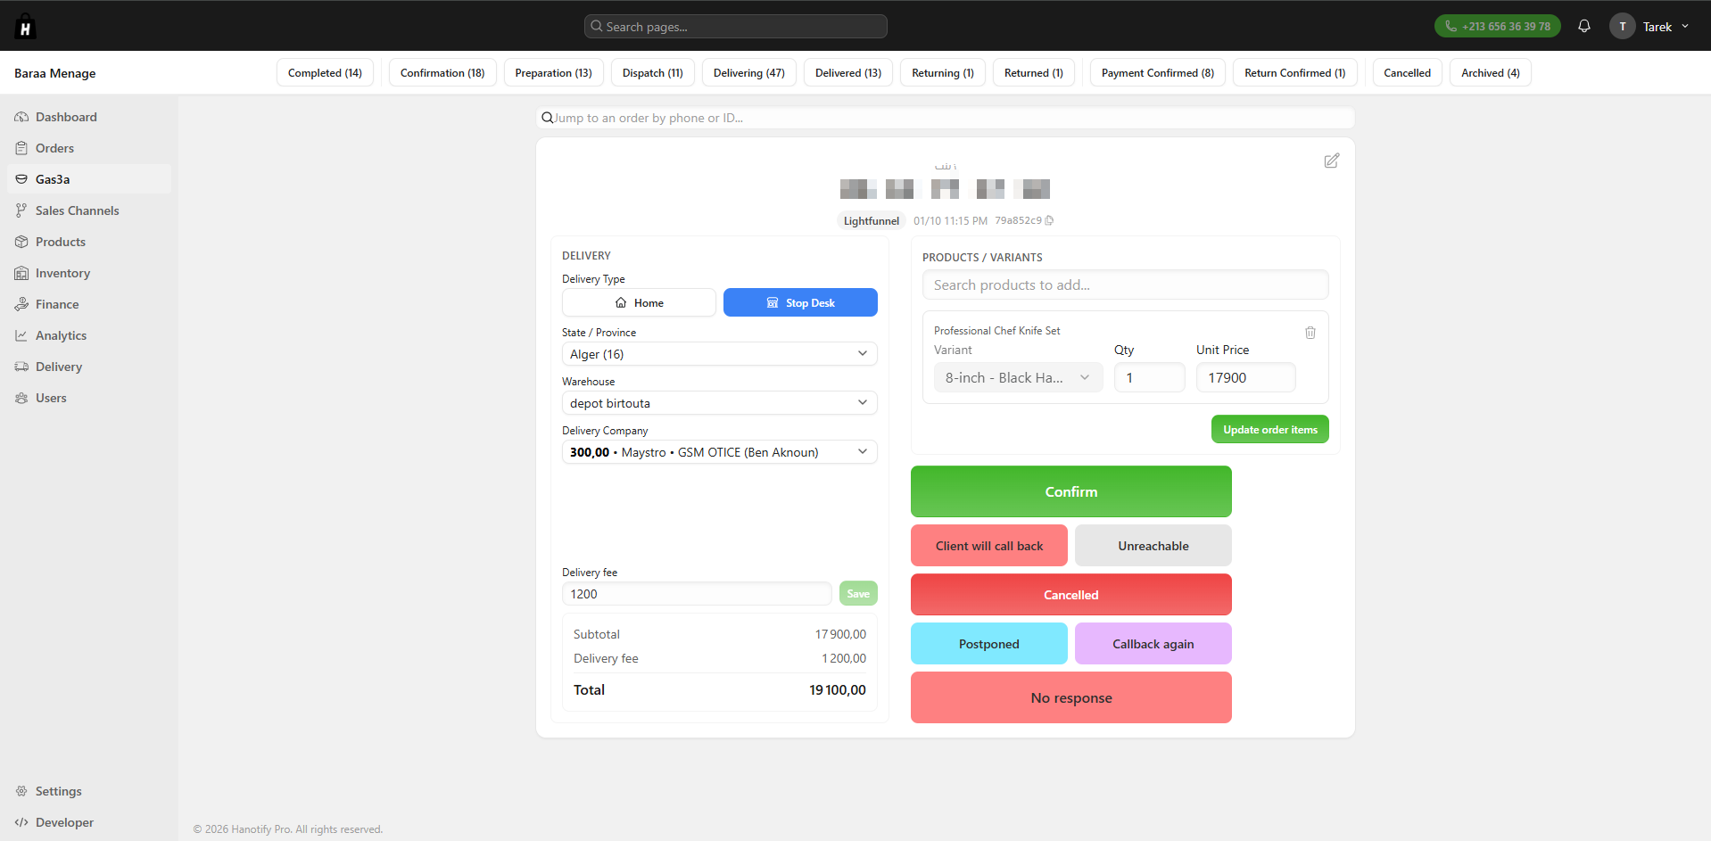Open Products in the sidebar
Screen dimensions: 1711x841
[89, 242]
